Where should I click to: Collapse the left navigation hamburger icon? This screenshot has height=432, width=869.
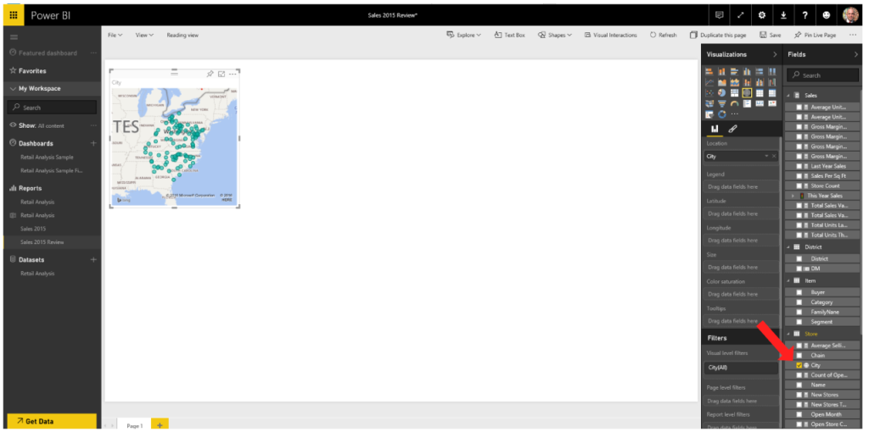[x=14, y=37]
